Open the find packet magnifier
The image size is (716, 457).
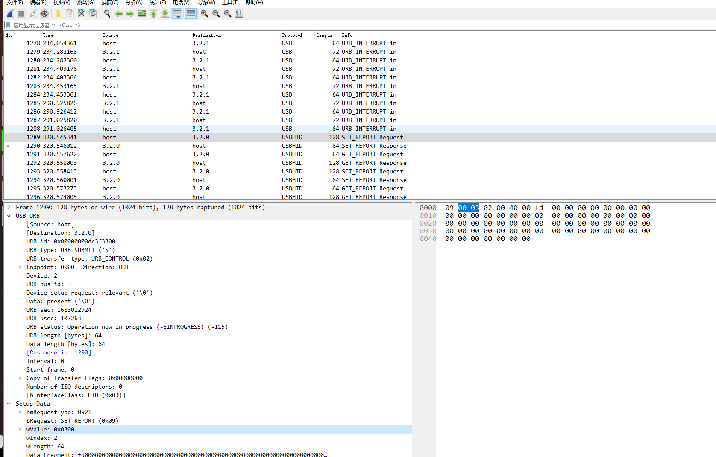pyautogui.click(x=107, y=14)
